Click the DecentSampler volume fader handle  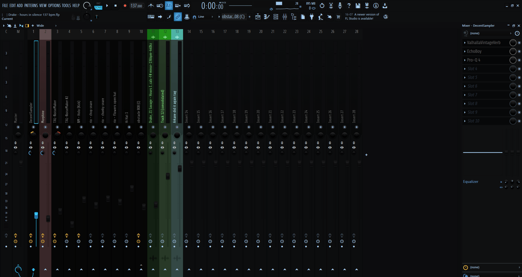36,215
